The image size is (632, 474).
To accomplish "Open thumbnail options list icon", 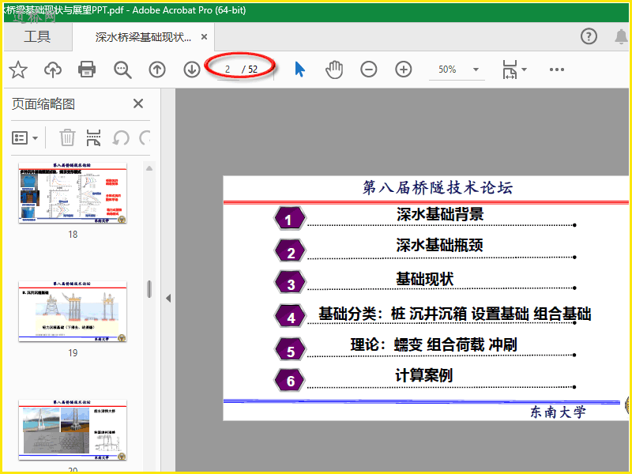I will click(20, 137).
